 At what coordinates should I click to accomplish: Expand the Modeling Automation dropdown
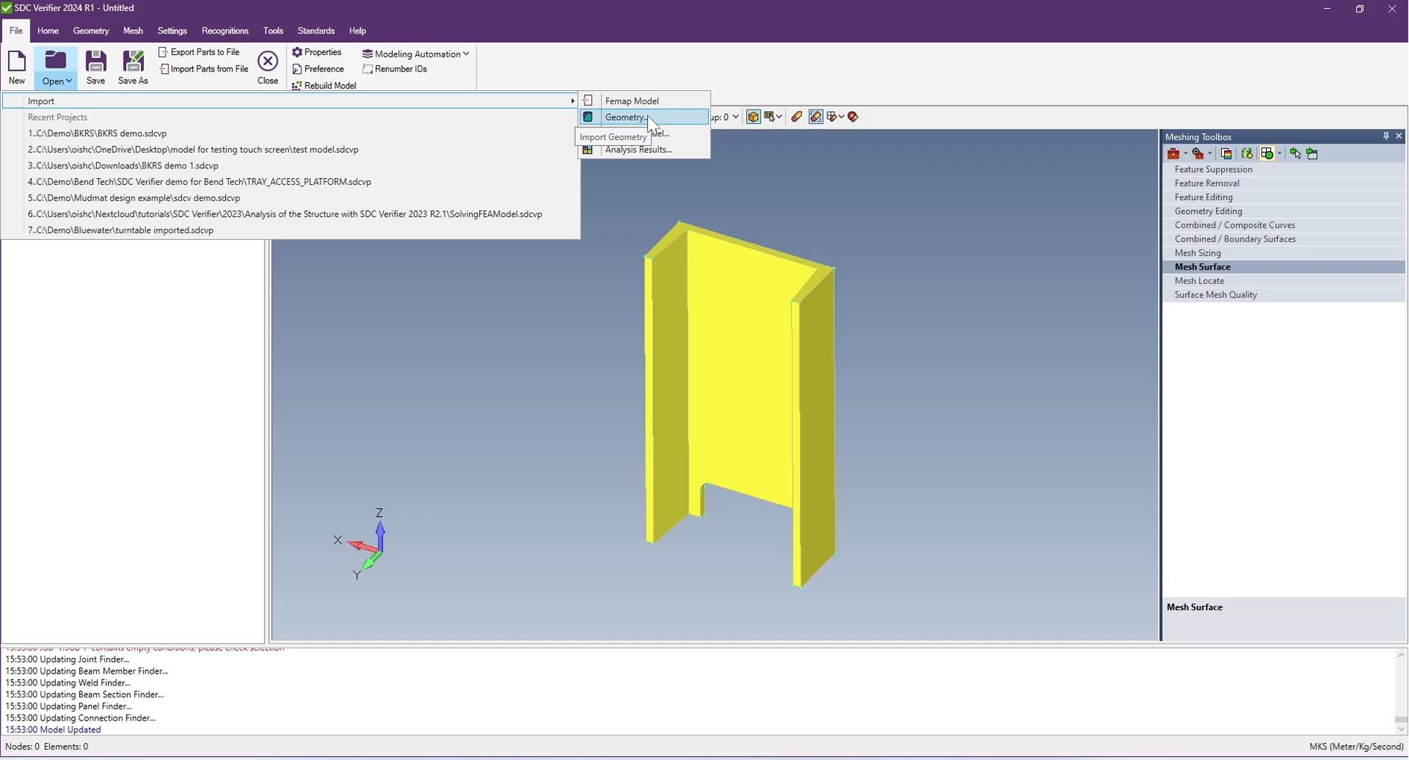tap(466, 54)
